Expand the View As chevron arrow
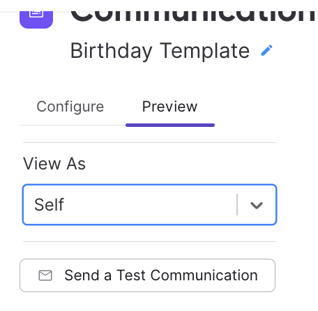This screenshot has width=318, height=311. [257, 205]
